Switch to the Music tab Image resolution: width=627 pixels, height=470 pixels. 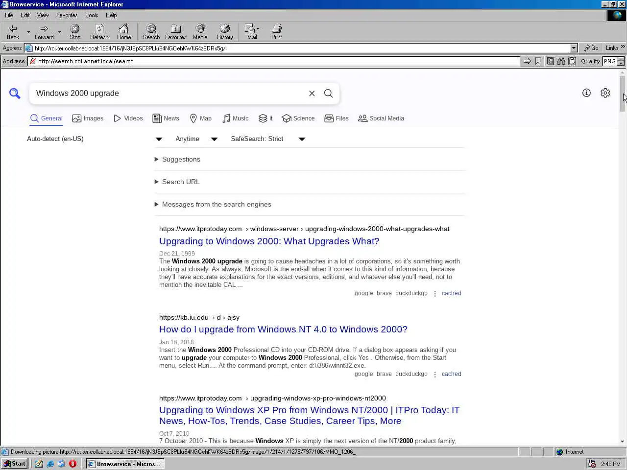pyautogui.click(x=235, y=118)
